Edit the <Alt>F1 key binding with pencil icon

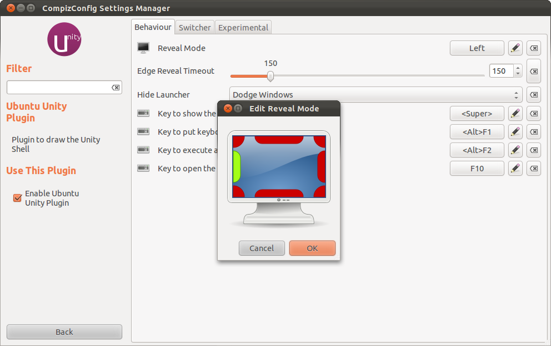click(515, 132)
